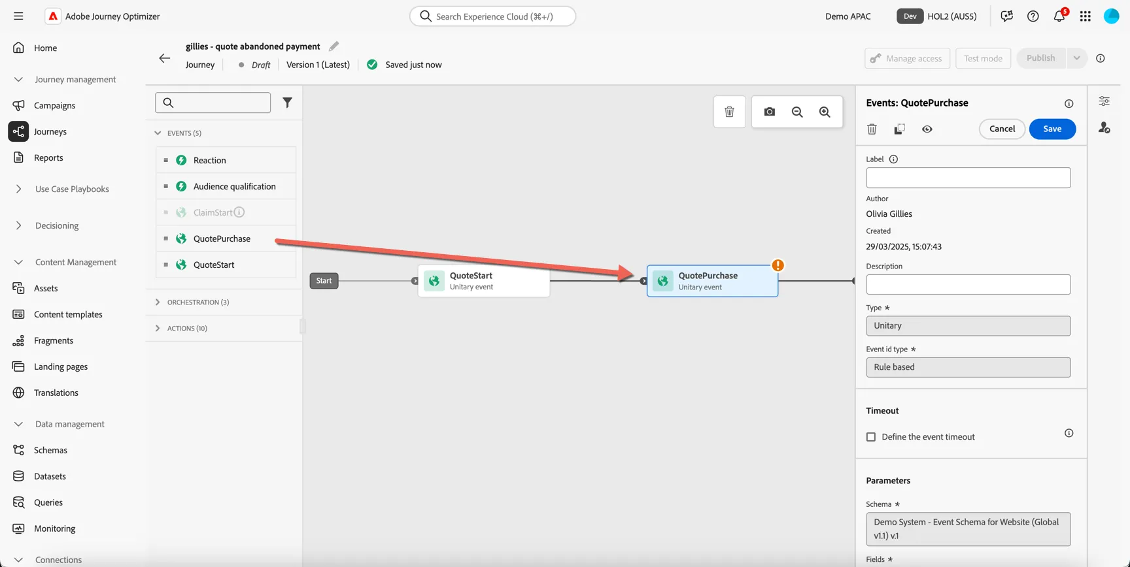Open the palette filter funnel icon
This screenshot has width=1130, height=567.
click(x=287, y=103)
